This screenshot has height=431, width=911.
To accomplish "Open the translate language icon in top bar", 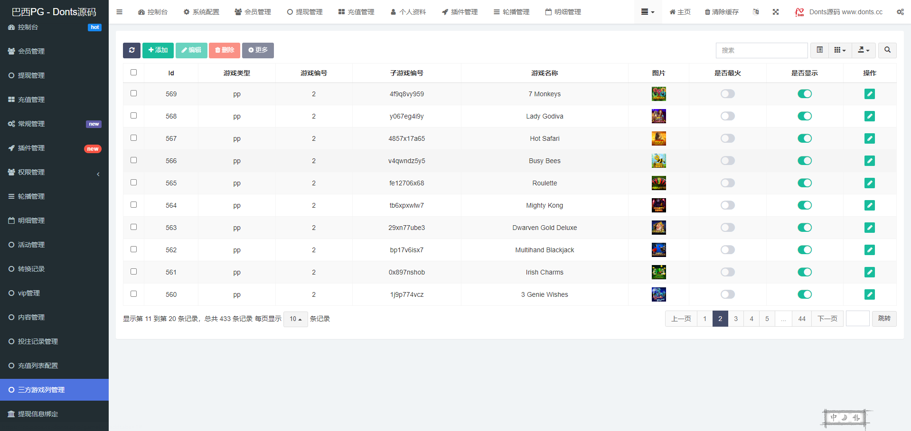I will (x=756, y=12).
